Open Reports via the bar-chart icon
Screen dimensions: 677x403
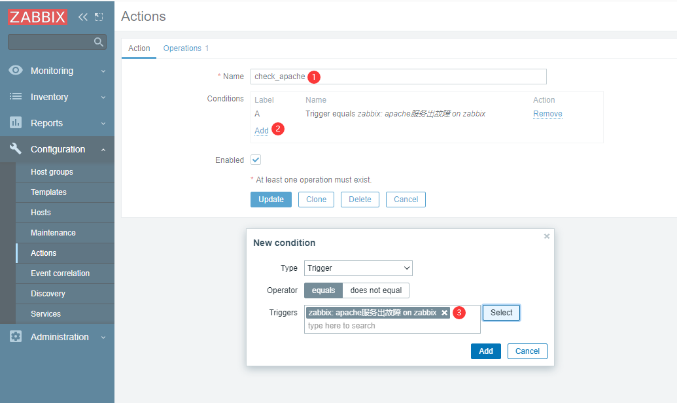(x=16, y=123)
